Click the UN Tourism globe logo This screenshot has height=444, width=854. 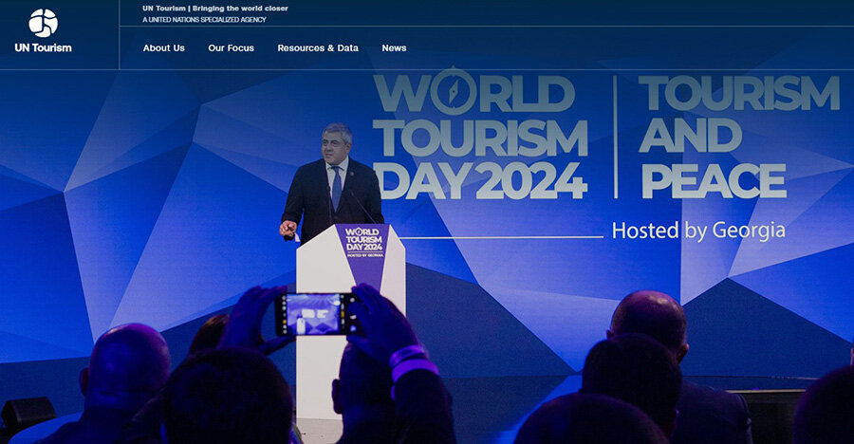point(43,23)
